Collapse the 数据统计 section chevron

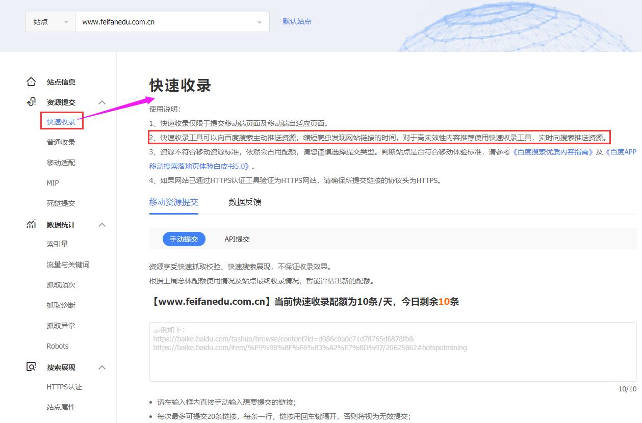102,225
